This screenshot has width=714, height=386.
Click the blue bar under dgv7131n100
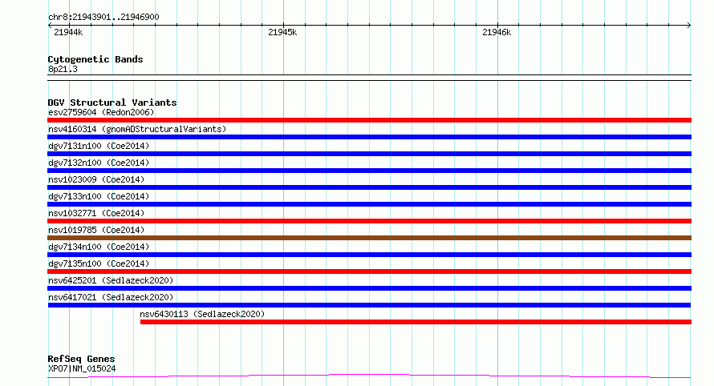click(369, 154)
